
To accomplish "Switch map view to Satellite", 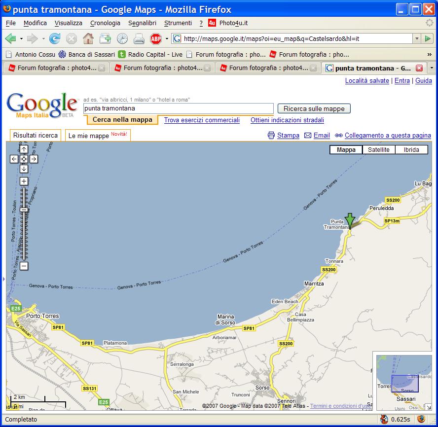I will tap(378, 150).
